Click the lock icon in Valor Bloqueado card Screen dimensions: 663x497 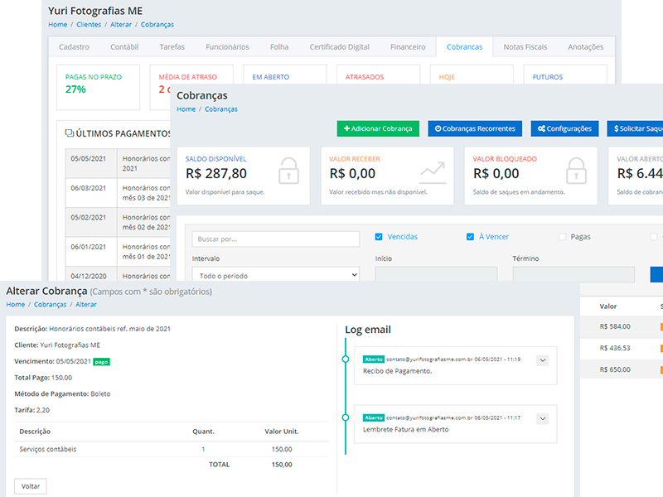[x=576, y=171]
